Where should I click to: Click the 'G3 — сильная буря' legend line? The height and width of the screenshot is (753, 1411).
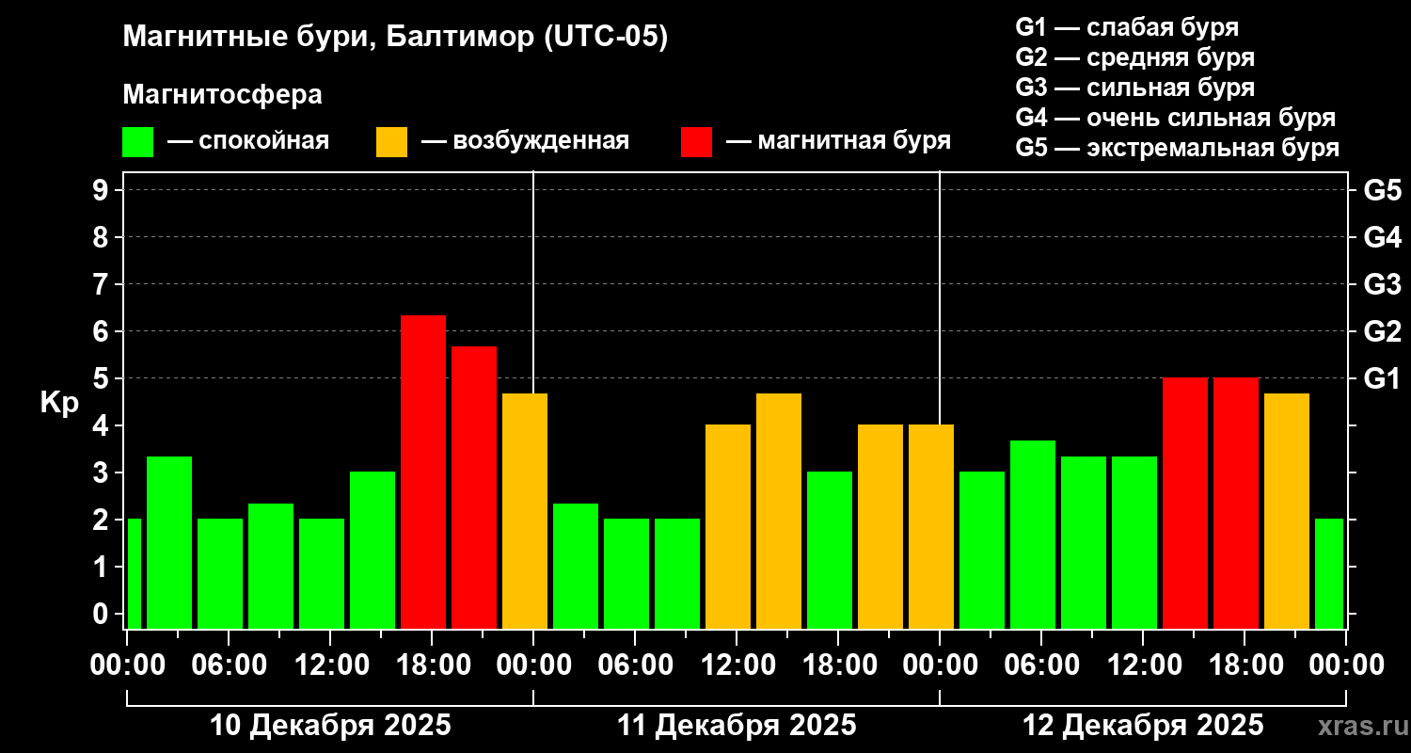(x=1134, y=88)
